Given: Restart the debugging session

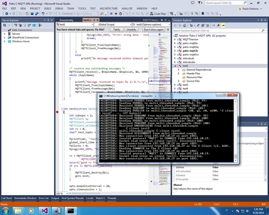Looking at the screenshot, I should tap(120, 13).
